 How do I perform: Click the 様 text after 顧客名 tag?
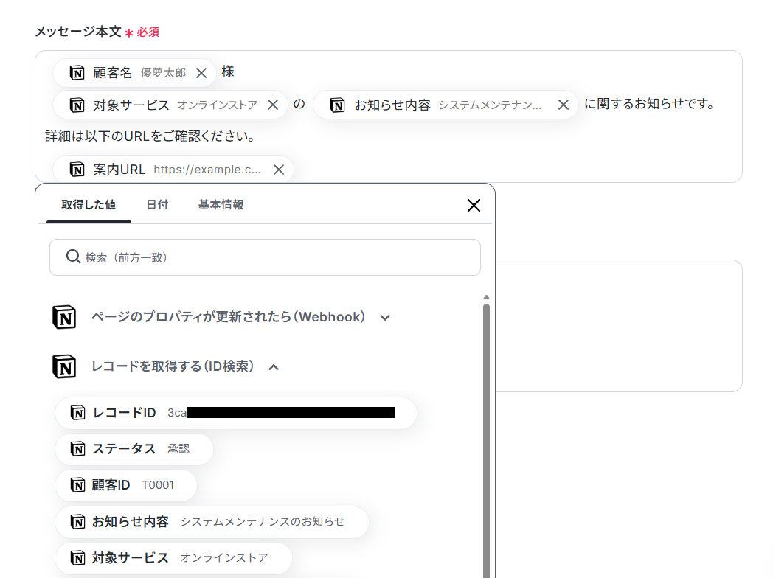coord(228,72)
